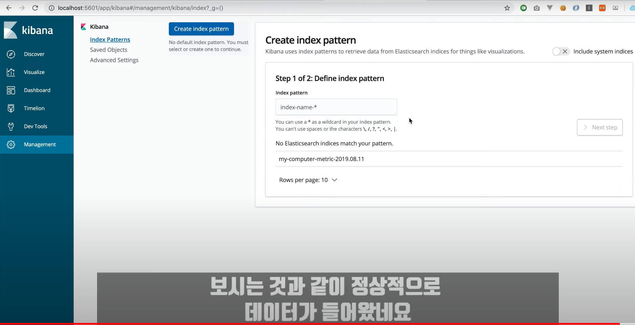Image resolution: width=635 pixels, height=325 pixels.
Task: Click the Create index pattern button
Action: point(201,29)
